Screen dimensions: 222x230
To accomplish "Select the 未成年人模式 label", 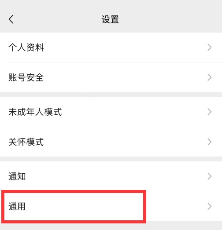I will tap(35, 112).
